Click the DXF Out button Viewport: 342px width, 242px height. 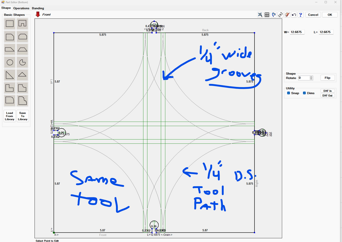point(327,95)
